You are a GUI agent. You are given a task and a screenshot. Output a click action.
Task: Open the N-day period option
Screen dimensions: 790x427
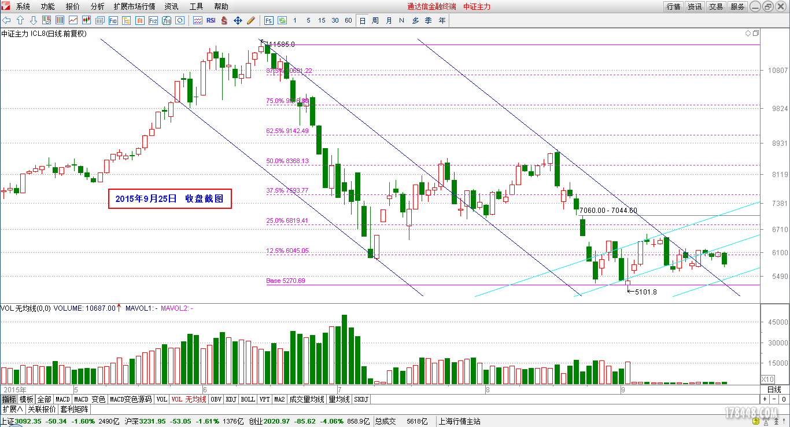pos(401,20)
